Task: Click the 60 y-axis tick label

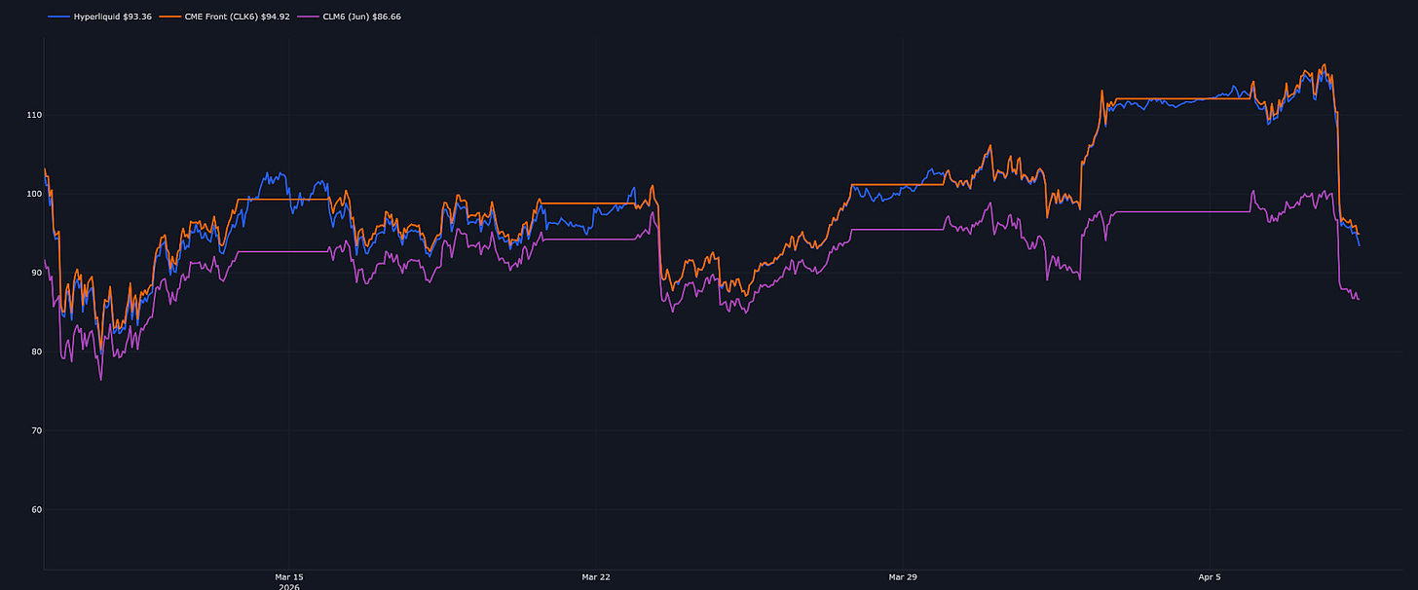Action: click(36, 509)
